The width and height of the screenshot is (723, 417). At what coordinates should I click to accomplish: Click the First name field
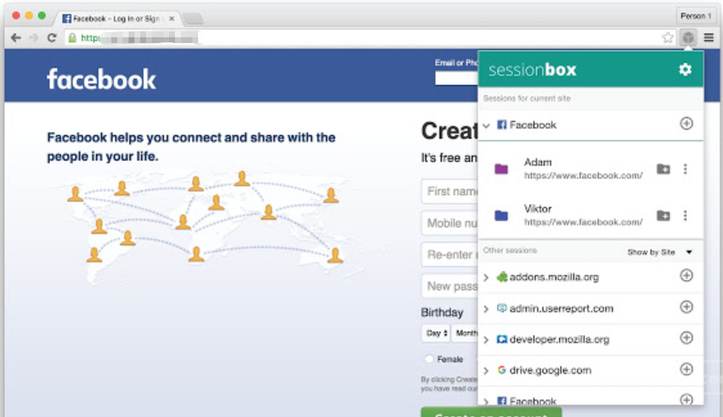click(x=450, y=191)
